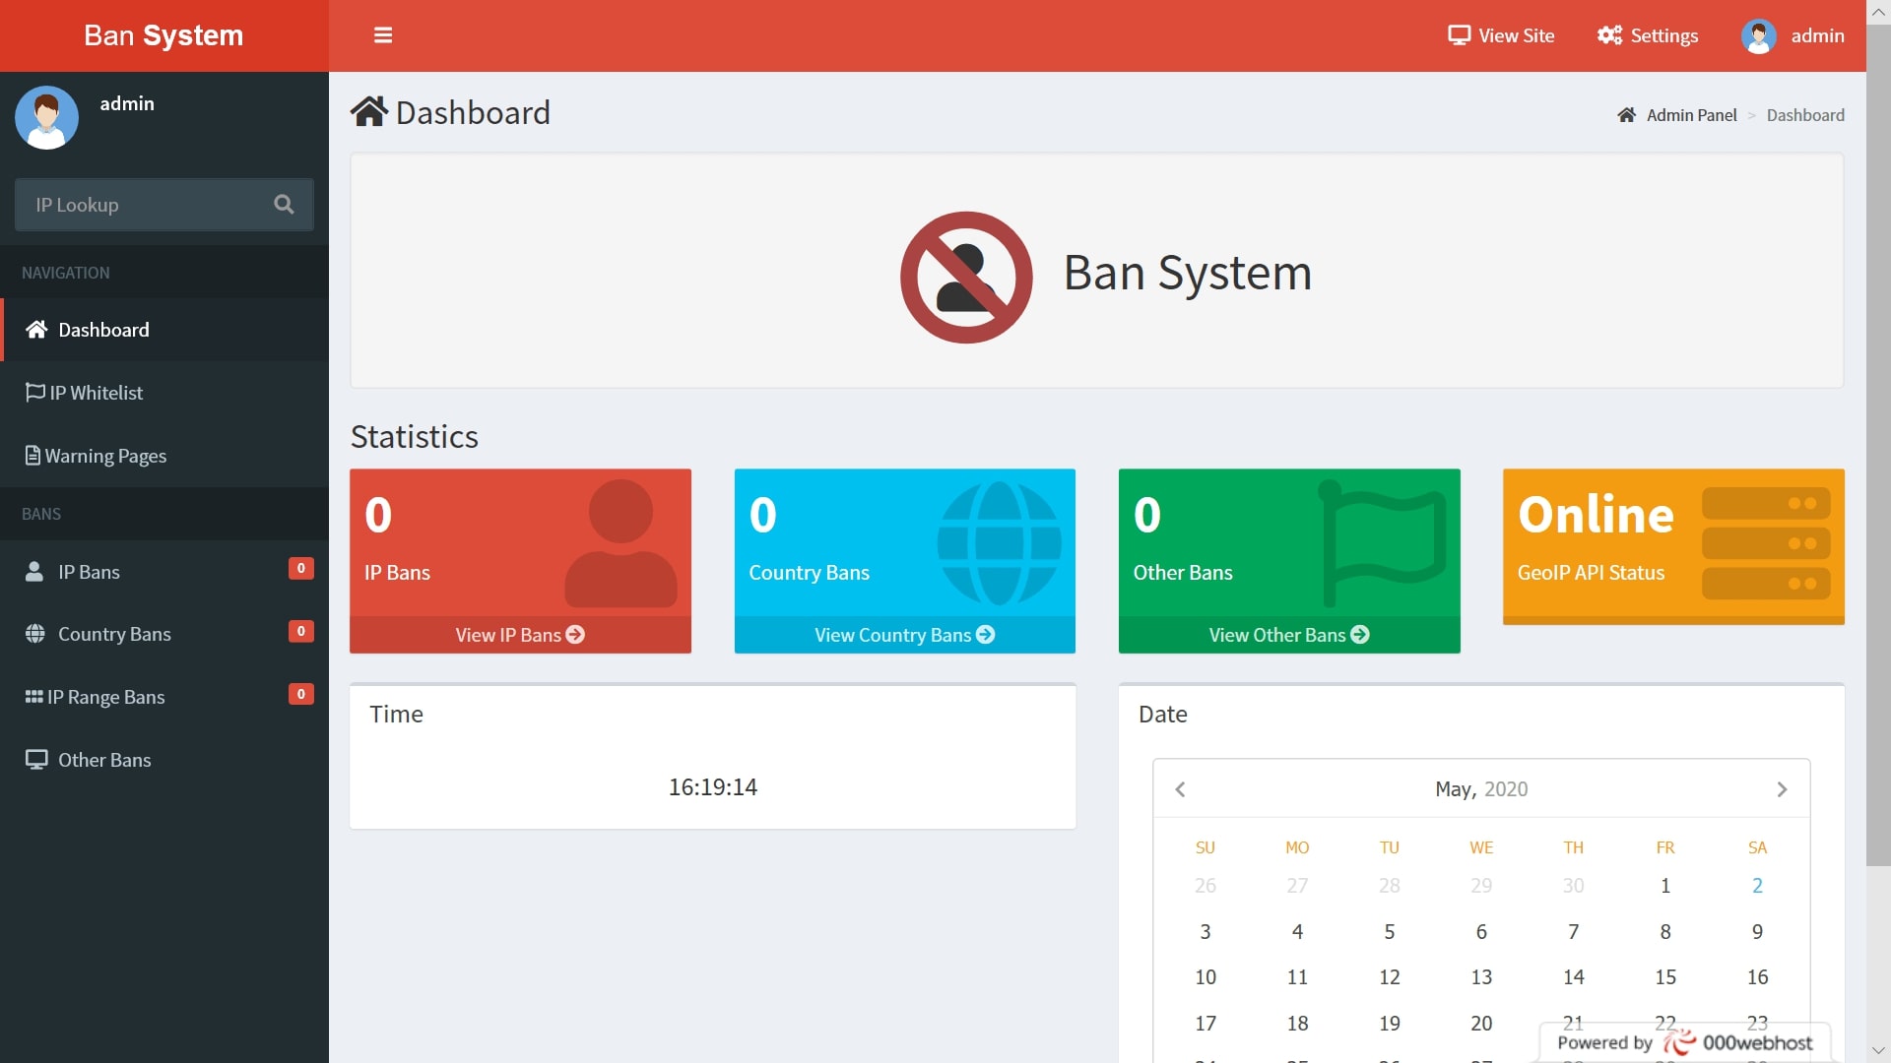The image size is (1891, 1063).
Task: Click the Dashboard home icon in the header
Action: (x=369, y=110)
